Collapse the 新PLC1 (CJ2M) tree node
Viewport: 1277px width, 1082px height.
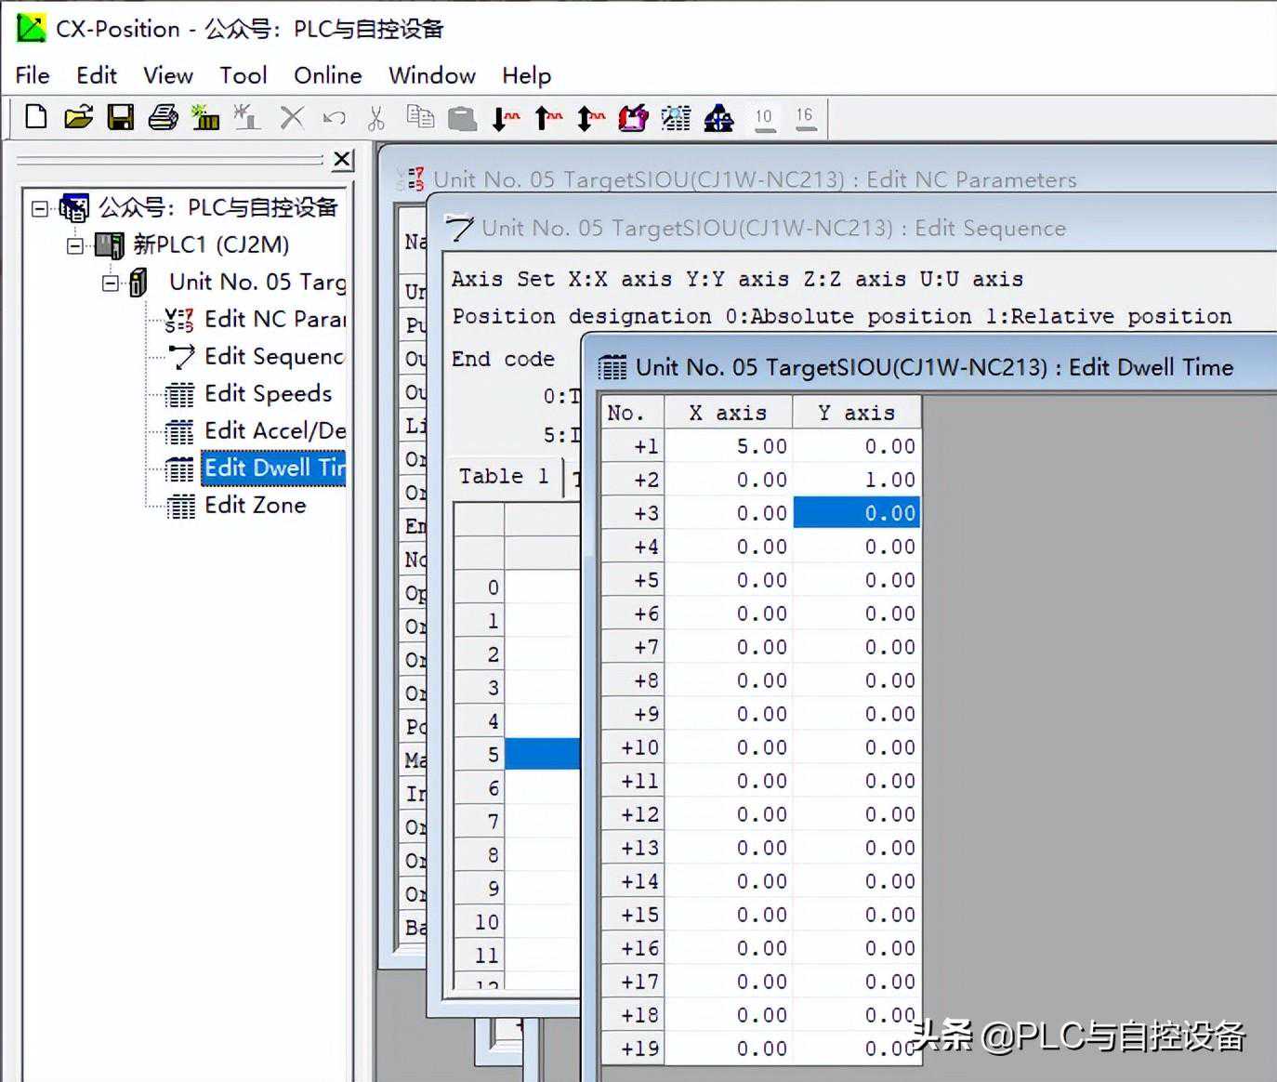pos(75,245)
